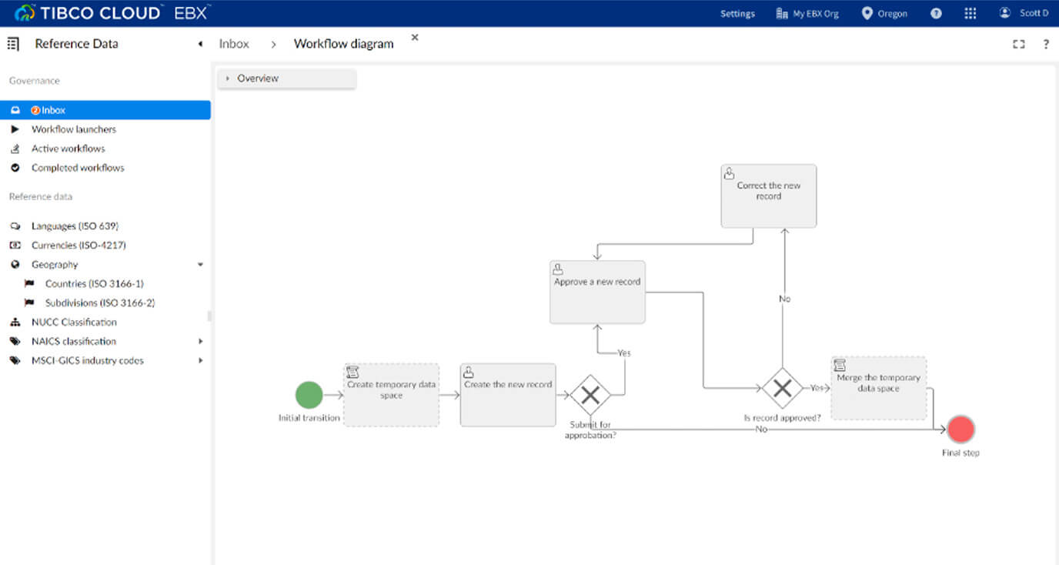This screenshot has width=1059, height=565.
Task: Open the Settings menu
Action: [737, 14]
